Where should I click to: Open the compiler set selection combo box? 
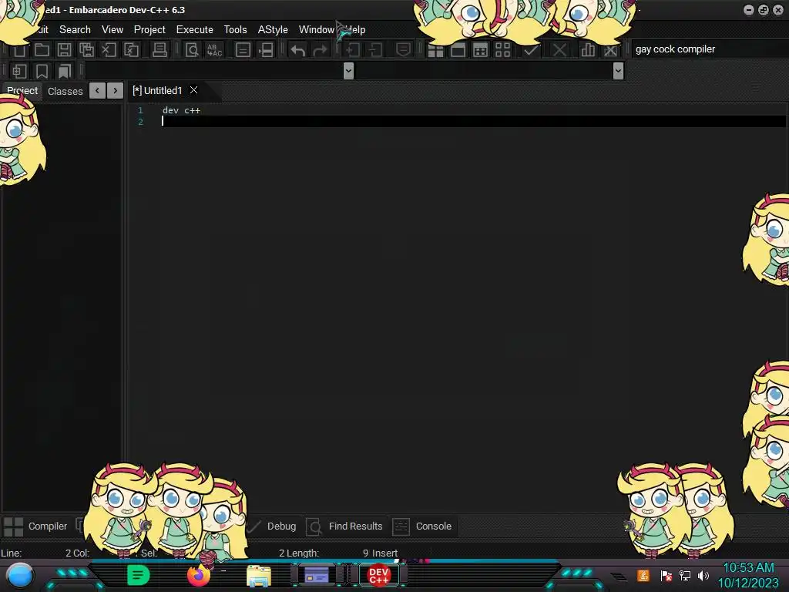pyautogui.click(x=709, y=49)
